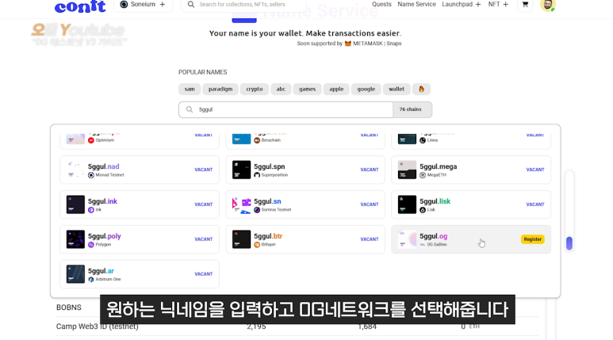Viewport: 613px width, 340px height.
Task: Click the Optimism chain icon
Action: click(91, 140)
